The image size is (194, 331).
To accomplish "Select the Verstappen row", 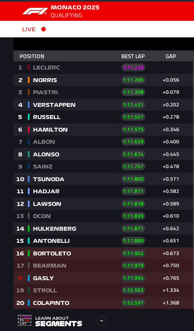I will point(104,105).
